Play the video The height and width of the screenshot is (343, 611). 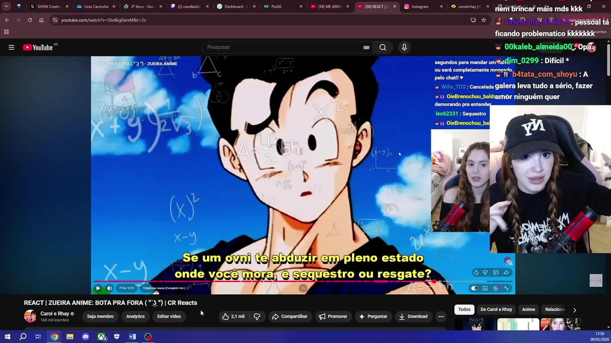[x=98, y=288]
